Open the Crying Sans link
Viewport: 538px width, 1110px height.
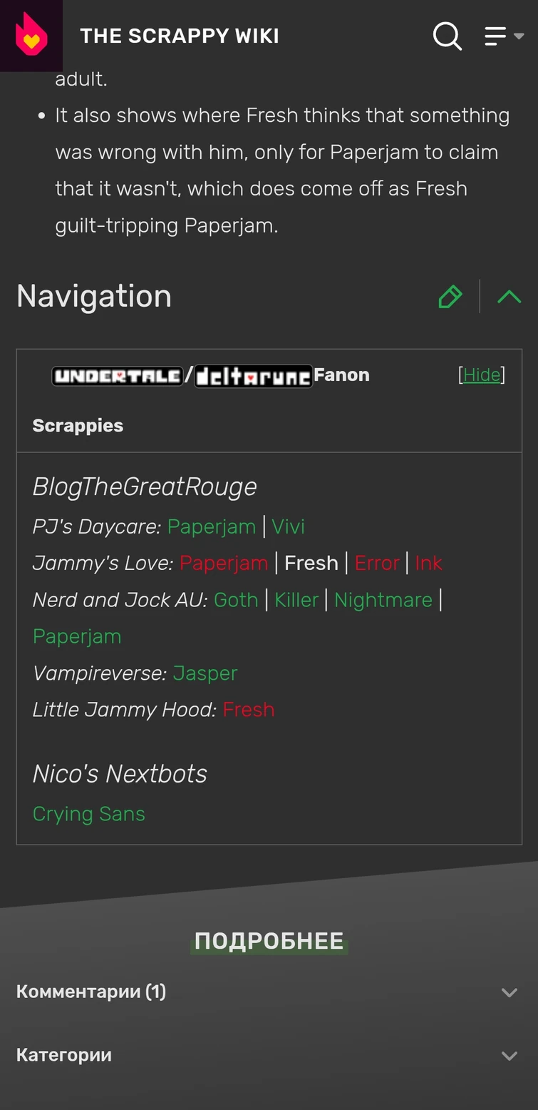tap(89, 814)
